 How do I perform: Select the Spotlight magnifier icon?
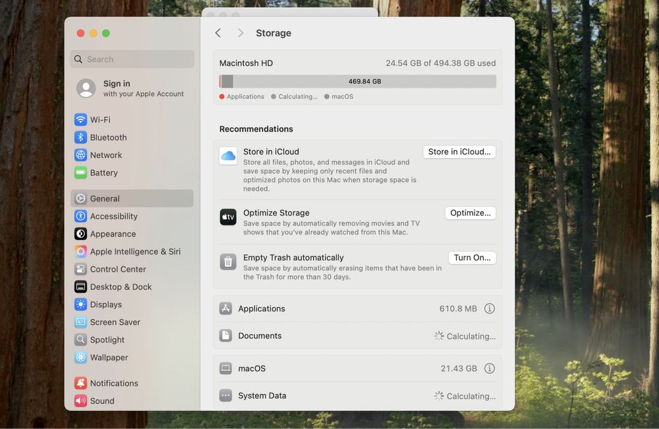coord(80,339)
